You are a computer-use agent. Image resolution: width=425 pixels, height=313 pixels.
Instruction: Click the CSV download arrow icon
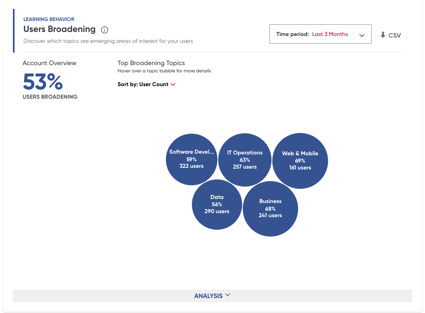click(383, 35)
